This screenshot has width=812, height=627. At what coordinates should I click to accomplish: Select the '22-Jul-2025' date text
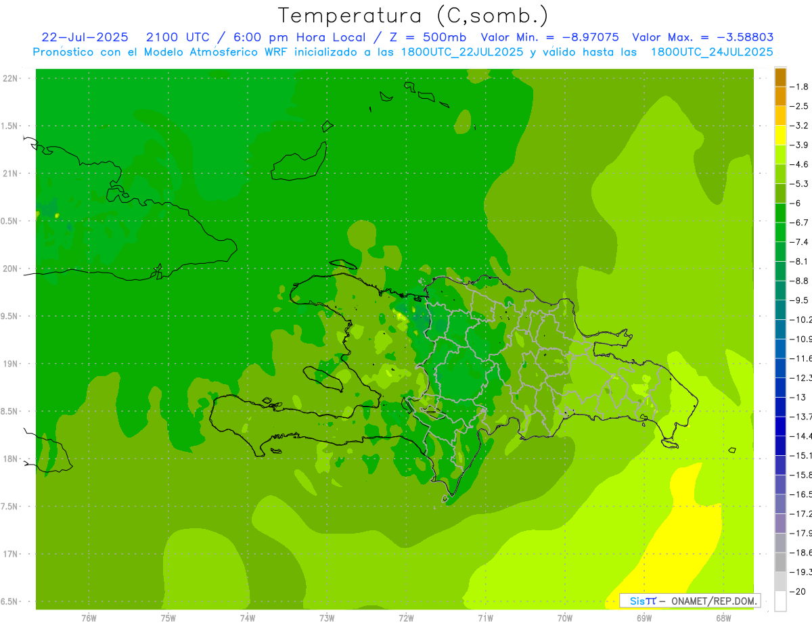85,37
